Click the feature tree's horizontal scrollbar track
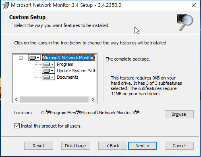Viewport: 201px width, 157px height. [x=54, y=100]
